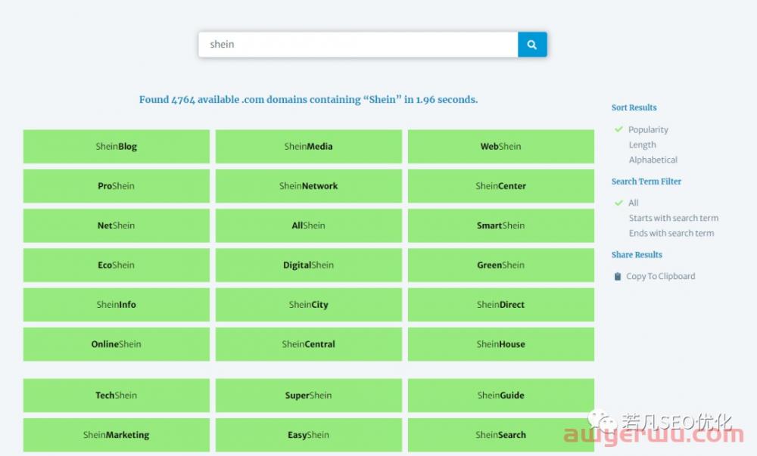The image size is (757, 456).
Task: Click the Sort Results heading
Action: (634, 107)
